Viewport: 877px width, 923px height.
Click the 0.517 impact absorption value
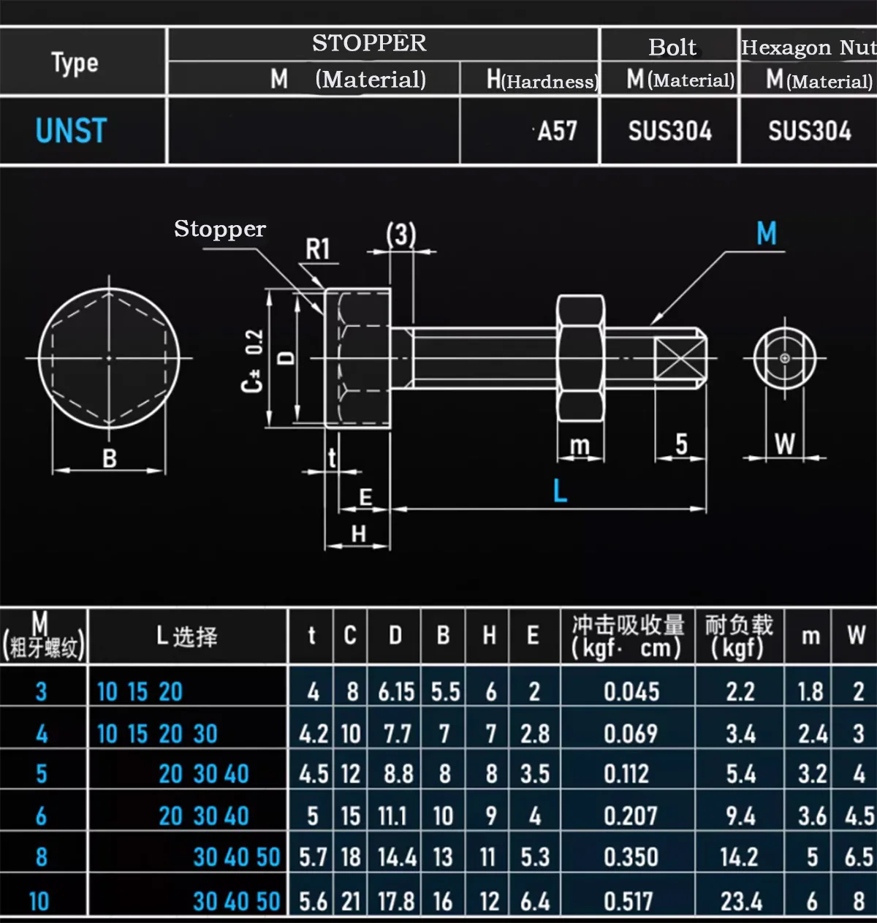coord(629,901)
